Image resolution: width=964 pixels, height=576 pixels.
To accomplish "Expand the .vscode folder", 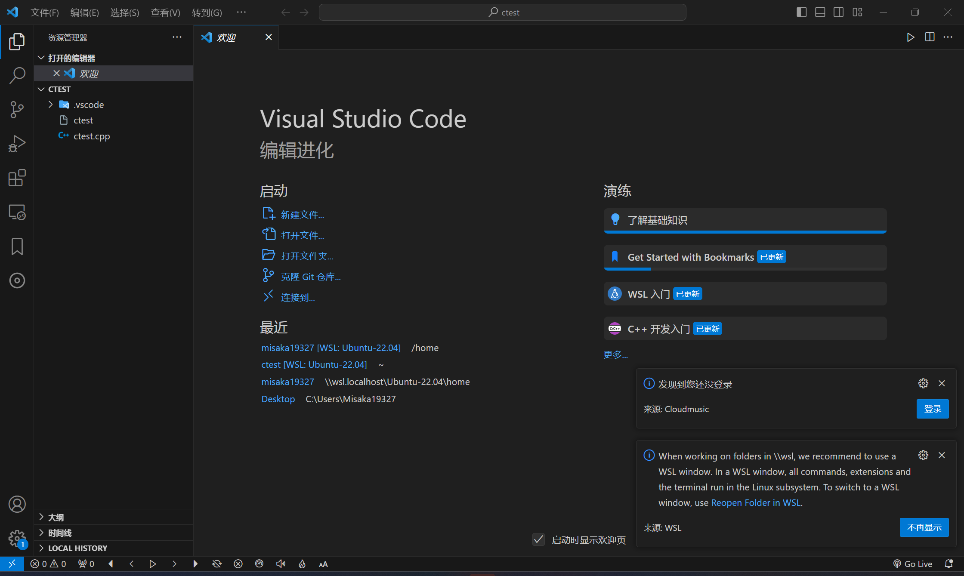I will [114, 105].
